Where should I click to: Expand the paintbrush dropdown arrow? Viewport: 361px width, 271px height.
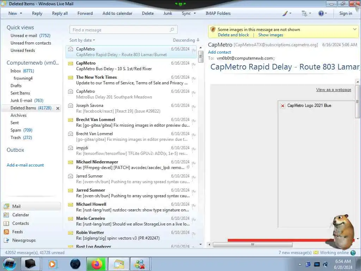point(290,13)
